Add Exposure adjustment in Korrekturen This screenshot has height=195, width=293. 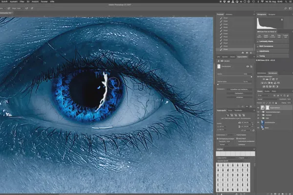click(x=273, y=79)
